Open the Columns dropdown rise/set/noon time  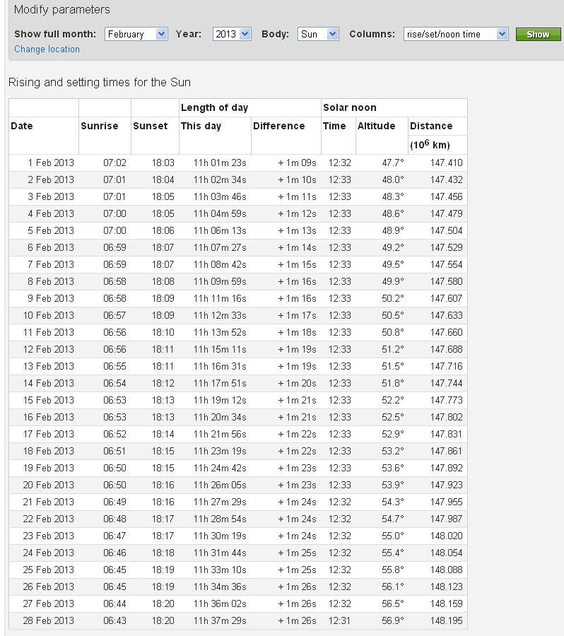click(x=456, y=34)
